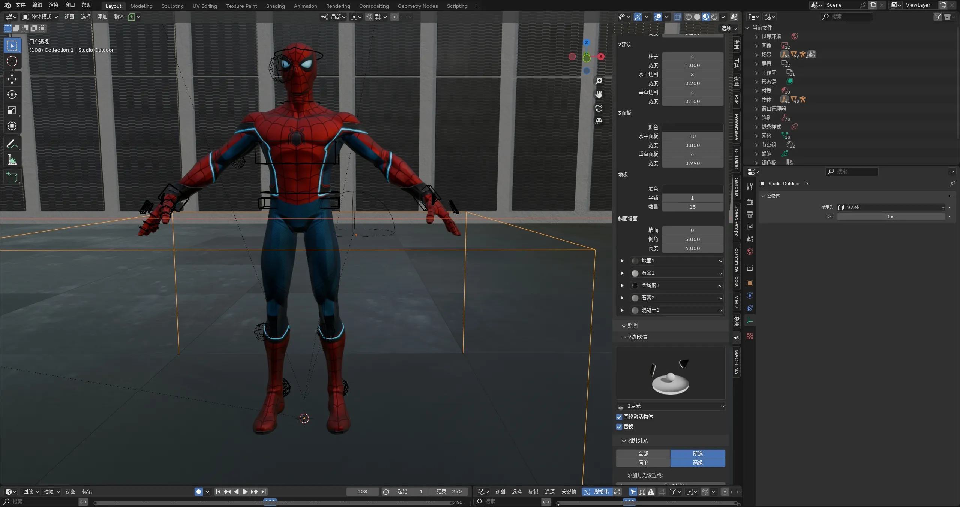Image resolution: width=960 pixels, height=507 pixels.
Task: Open the 选项 options dropdown
Action: tap(729, 28)
